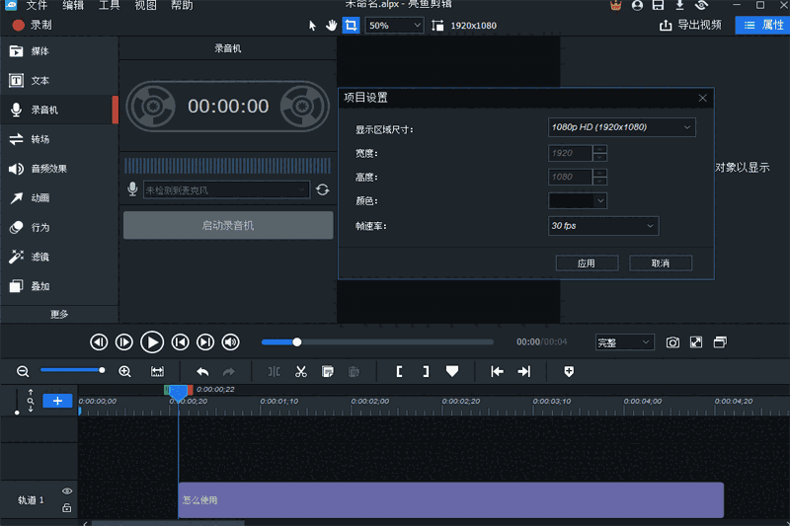Viewport: 790px width, 526px height.
Task: Zoom in the timeline with magnifier plus
Action: (124, 371)
